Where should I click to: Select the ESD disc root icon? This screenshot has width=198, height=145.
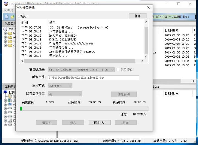[x=5, y=29]
